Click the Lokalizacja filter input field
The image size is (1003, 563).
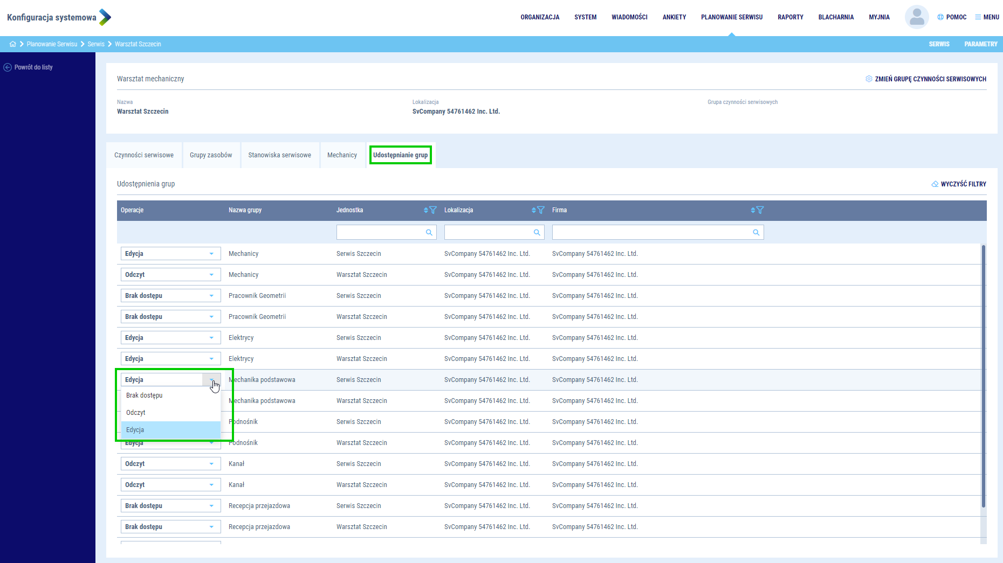(x=488, y=233)
